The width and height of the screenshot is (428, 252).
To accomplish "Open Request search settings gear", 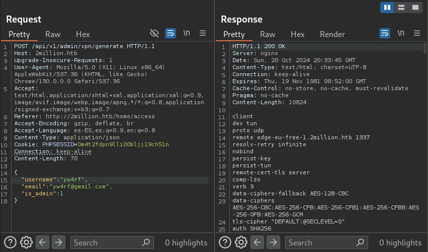I will 26,242.
